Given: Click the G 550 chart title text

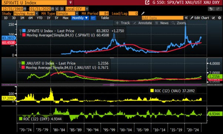Looking at the screenshot, I should [186, 3].
